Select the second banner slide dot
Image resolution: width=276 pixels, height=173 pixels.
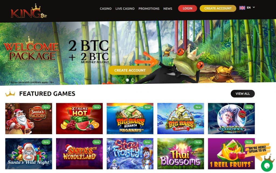133,80
